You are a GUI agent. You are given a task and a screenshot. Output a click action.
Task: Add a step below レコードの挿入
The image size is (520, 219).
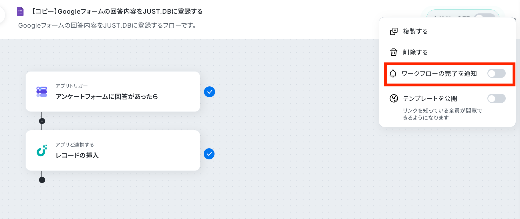(x=42, y=180)
